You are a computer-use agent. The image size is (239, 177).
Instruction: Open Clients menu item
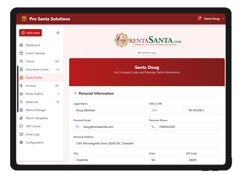(x=40, y=62)
